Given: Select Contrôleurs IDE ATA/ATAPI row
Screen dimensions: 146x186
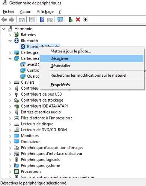Looking at the screenshot, I should 44,106.
